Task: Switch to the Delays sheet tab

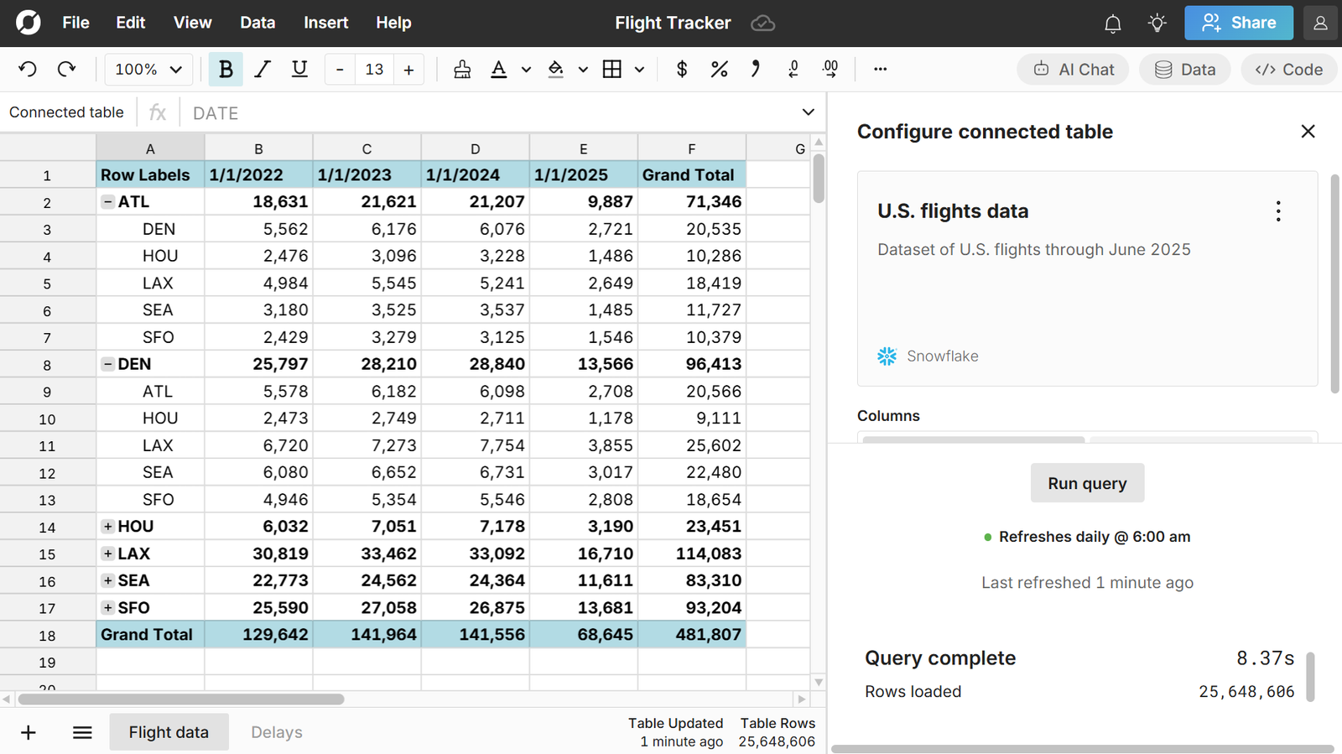Action: [276, 732]
